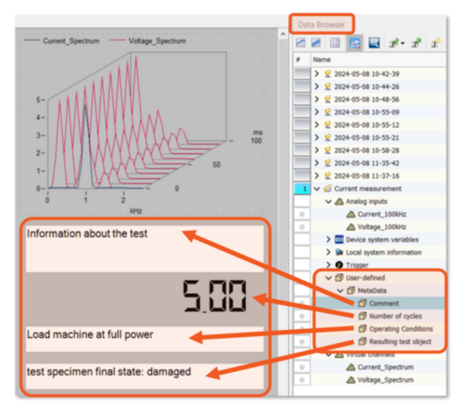Click 'test specimen final state: damaged' field

coord(145,376)
